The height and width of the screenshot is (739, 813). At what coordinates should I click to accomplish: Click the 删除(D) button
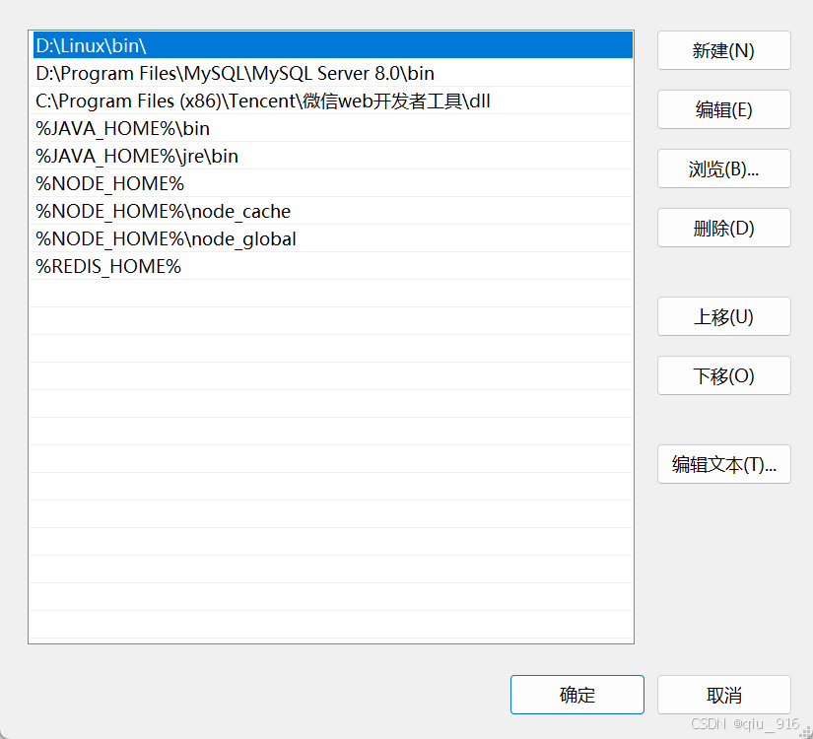coord(723,228)
